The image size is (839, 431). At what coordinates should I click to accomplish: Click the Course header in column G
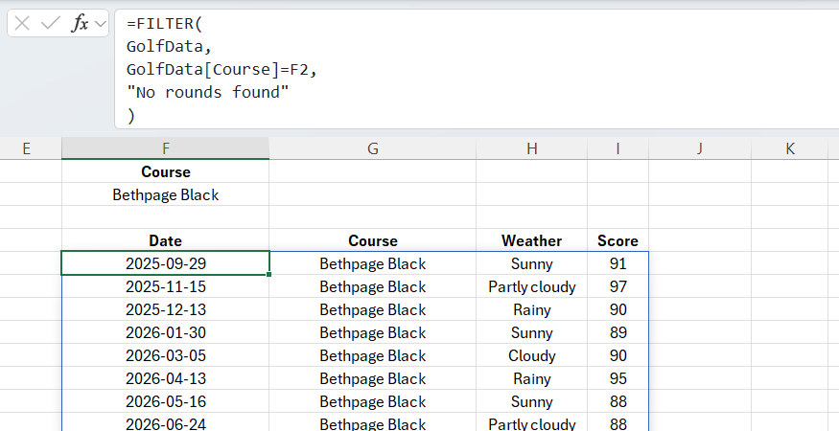coord(372,240)
